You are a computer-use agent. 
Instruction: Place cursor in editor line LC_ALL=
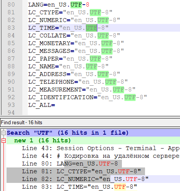(x=42, y=105)
